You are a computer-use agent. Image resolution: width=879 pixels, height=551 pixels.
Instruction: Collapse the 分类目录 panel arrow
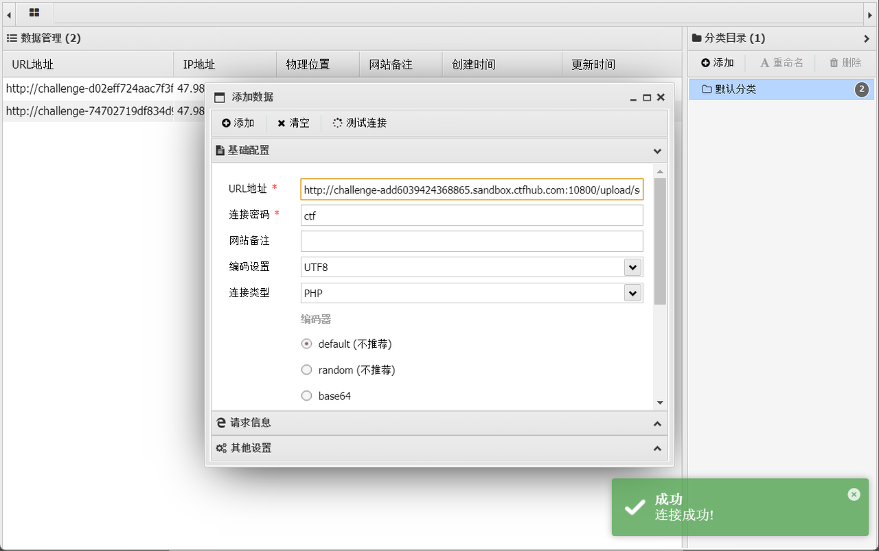(867, 38)
